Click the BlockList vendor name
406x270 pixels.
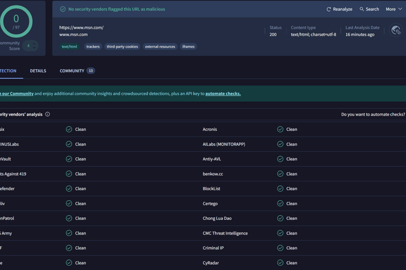click(x=211, y=189)
